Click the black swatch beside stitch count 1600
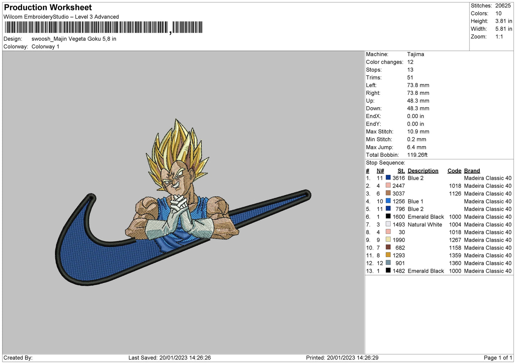516x364 pixels. pos(388,216)
